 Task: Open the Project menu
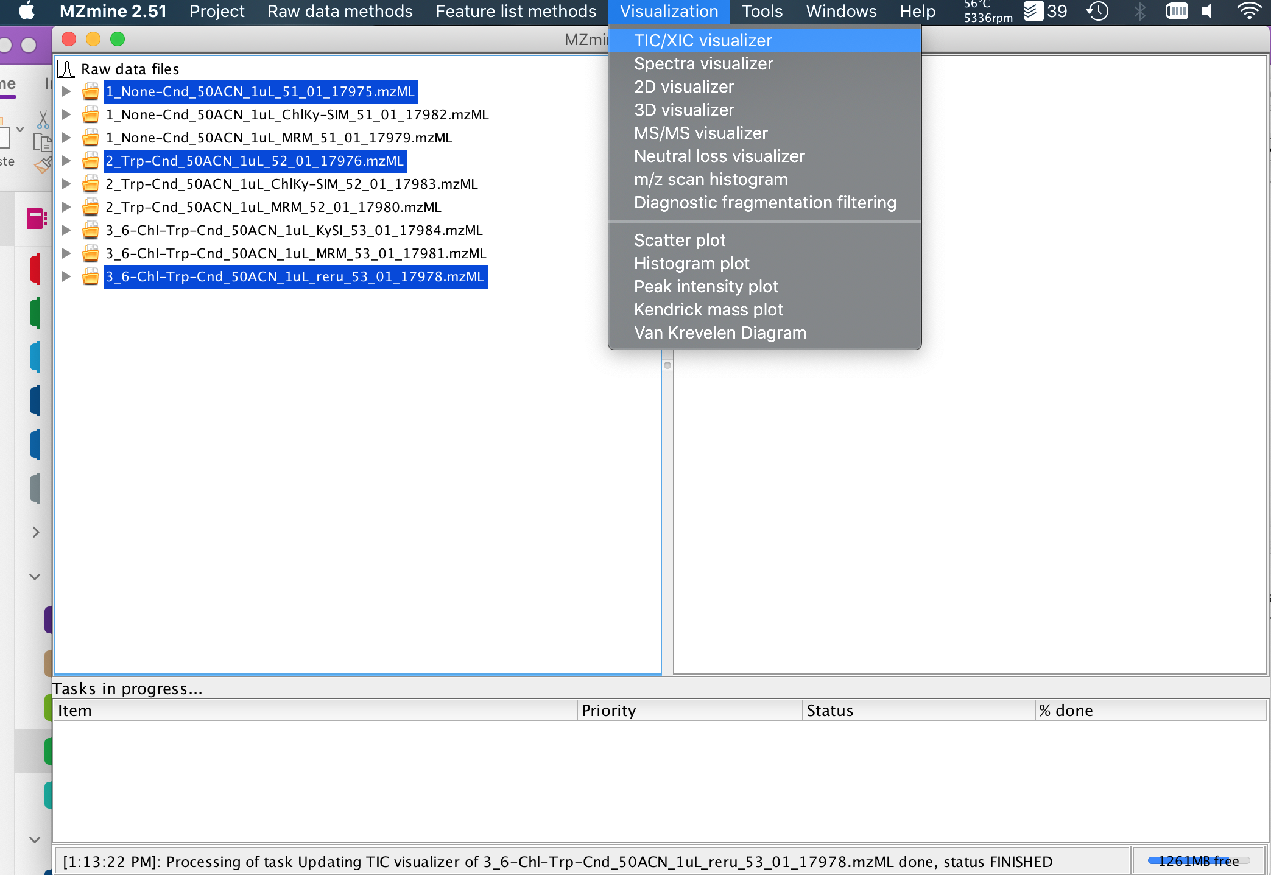point(217,11)
